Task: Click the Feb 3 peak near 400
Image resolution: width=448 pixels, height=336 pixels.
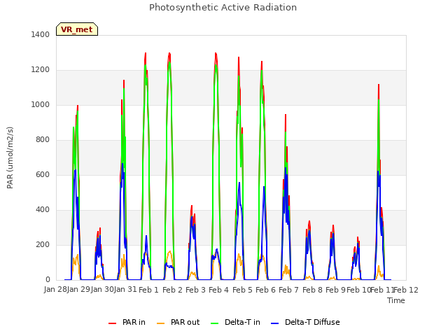Action: point(192,206)
